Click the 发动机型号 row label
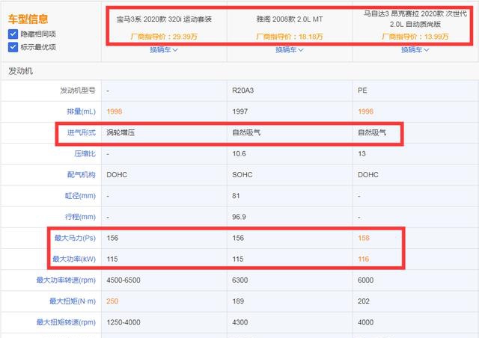The height and width of the screenshot is (338, 479). coord(78,90)
